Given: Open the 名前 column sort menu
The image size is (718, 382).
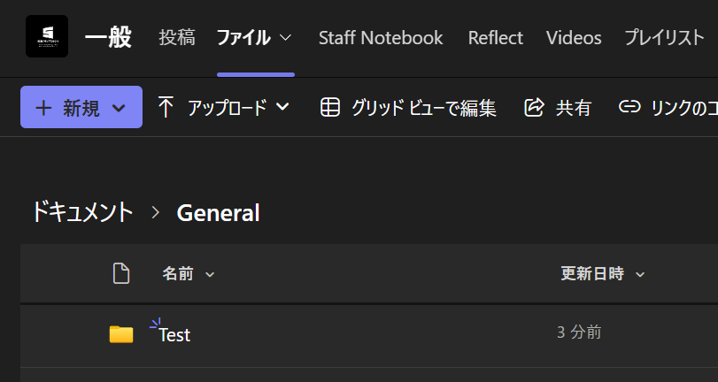Looking at the screenshot, I should click(x=210, y=275).
